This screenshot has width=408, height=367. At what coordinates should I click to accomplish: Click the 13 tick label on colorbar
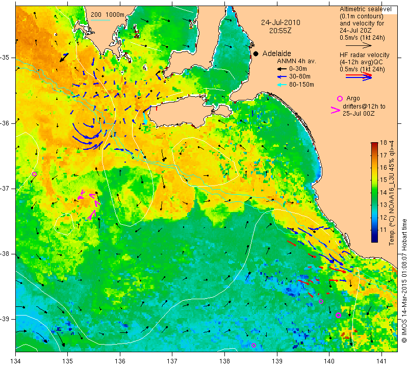click(384, 205)
